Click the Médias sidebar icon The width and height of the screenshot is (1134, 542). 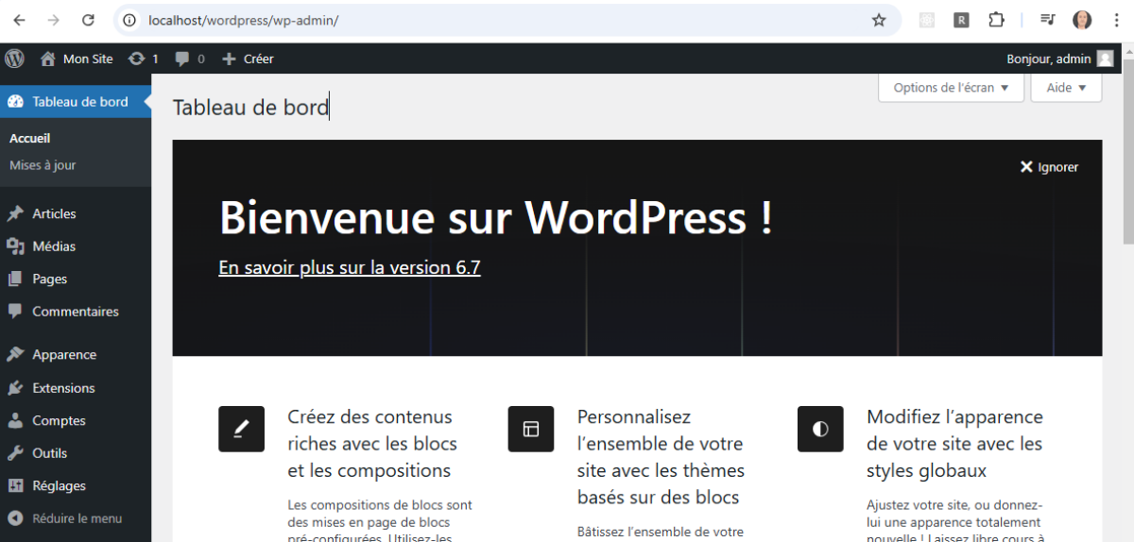pos(15,246)
